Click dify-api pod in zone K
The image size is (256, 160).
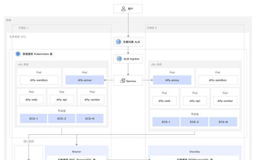[x=195, y=101]
